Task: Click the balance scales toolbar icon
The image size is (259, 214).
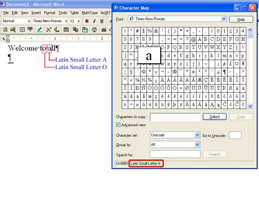Action: [x=94, y=29]
